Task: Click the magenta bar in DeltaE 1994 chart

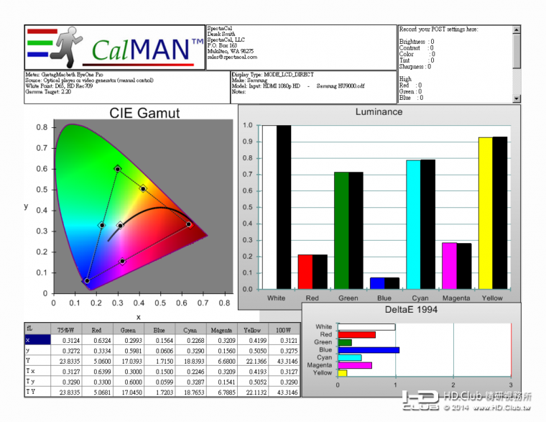Action: (x=355, y=365)
